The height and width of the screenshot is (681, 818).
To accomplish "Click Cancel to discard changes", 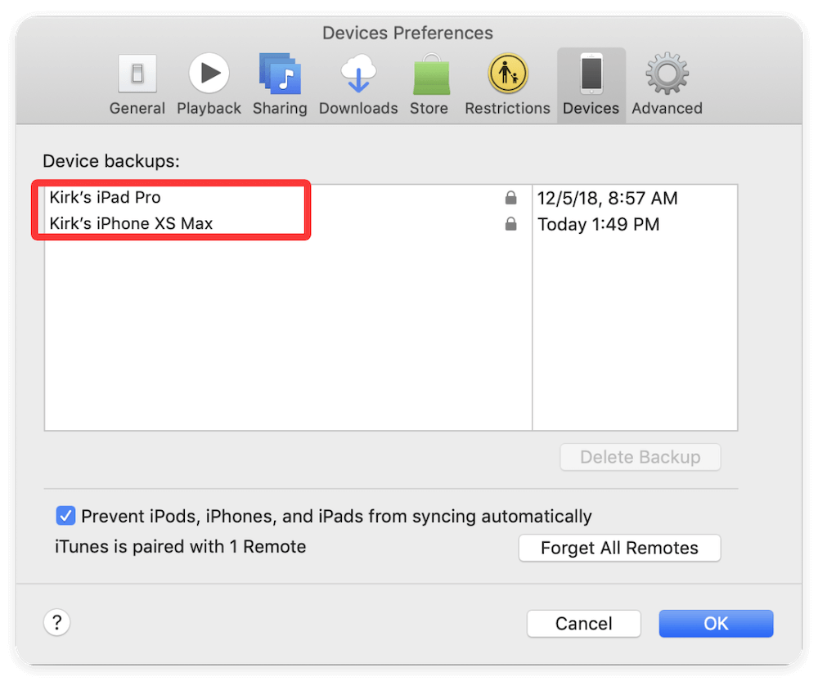I will point(583,623).
